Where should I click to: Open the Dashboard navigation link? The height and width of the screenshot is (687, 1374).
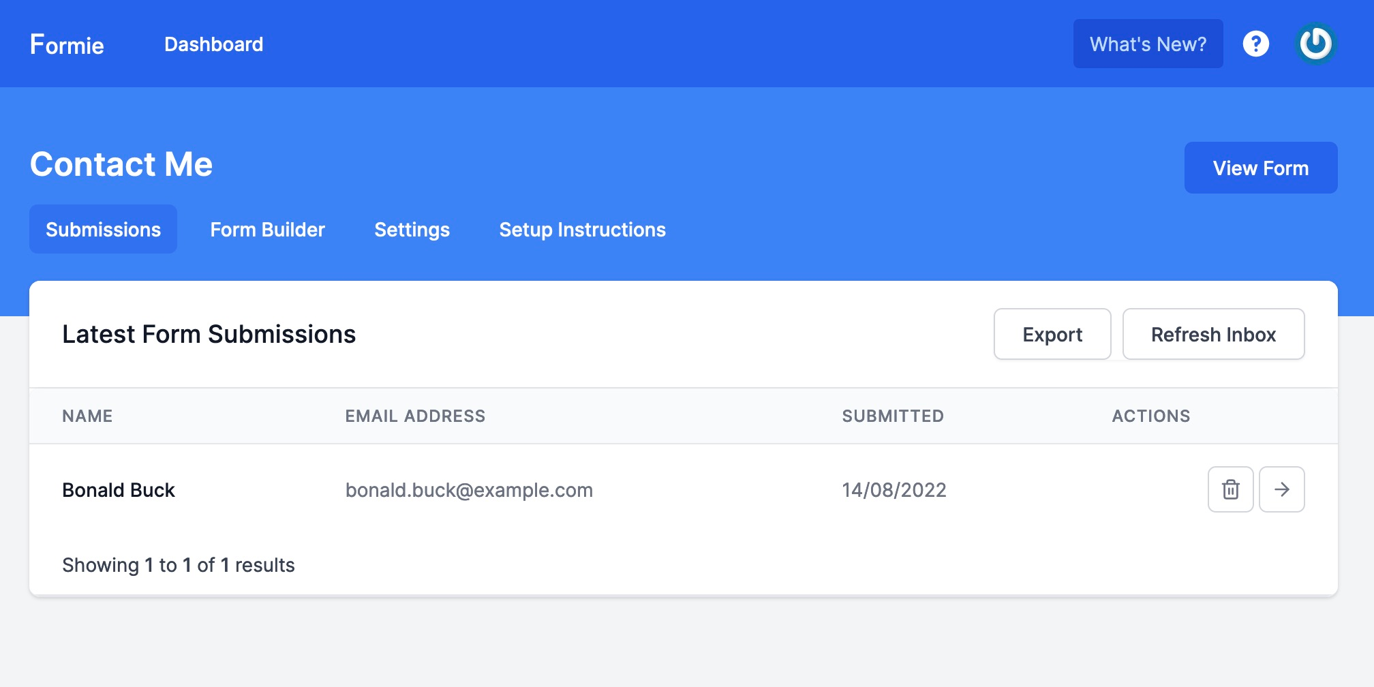tap(213, 44)
